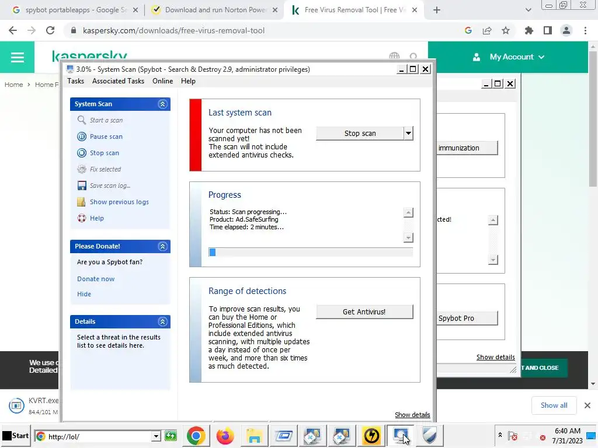
Task: Open the taskbar address bar dropdown
Action: tap(155, 436)
